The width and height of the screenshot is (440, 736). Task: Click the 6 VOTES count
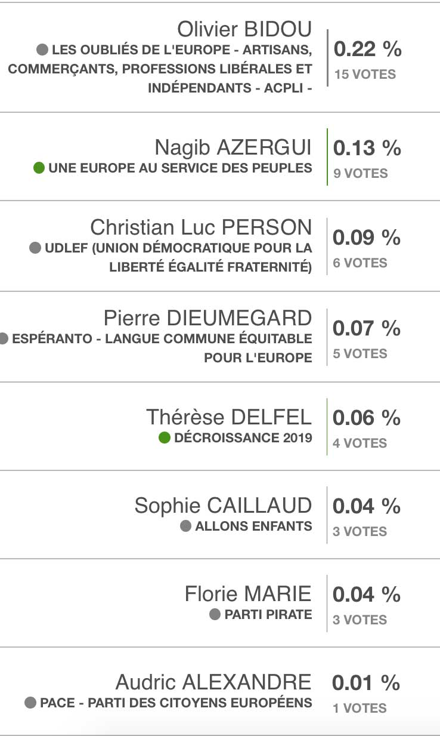360,263
